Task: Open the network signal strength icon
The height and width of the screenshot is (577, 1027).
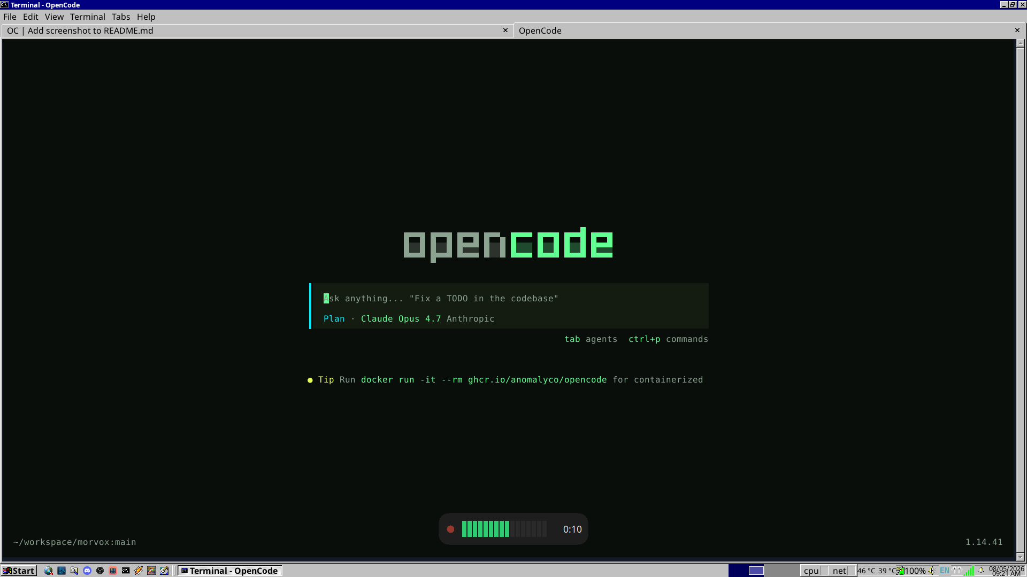Action: coord(969,571)
